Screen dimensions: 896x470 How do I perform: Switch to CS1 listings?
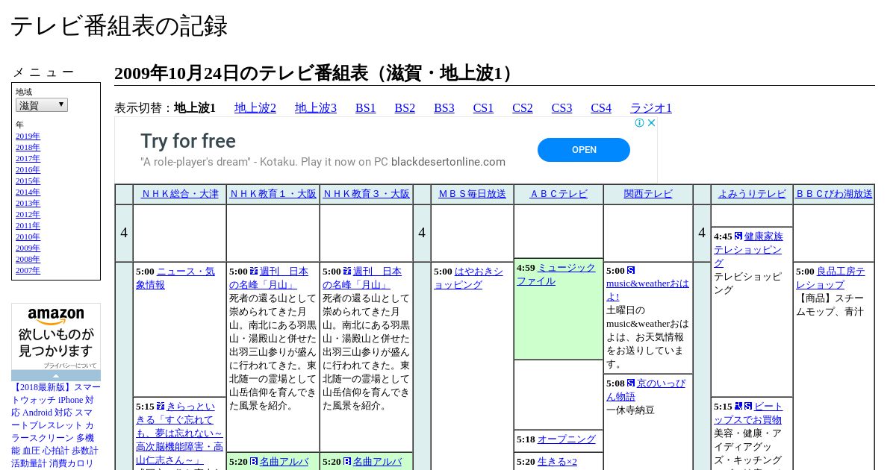coord(483,108)
